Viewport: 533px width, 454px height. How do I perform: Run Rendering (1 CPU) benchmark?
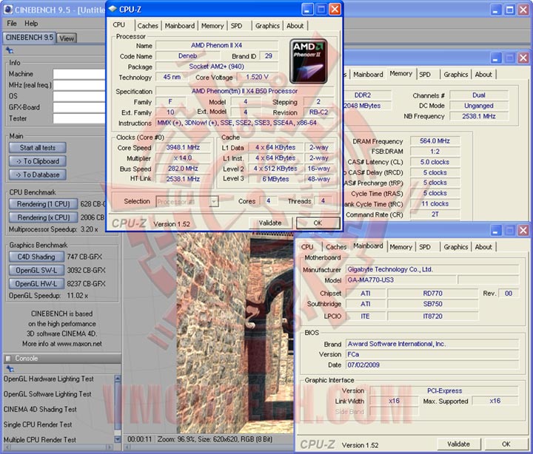43,204
